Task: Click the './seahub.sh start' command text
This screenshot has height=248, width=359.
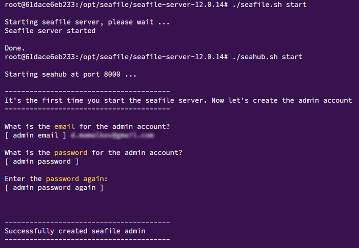Action: [267, 57]
